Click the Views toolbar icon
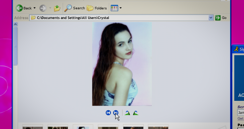This screenshot has height=129, width=244. 114,8
